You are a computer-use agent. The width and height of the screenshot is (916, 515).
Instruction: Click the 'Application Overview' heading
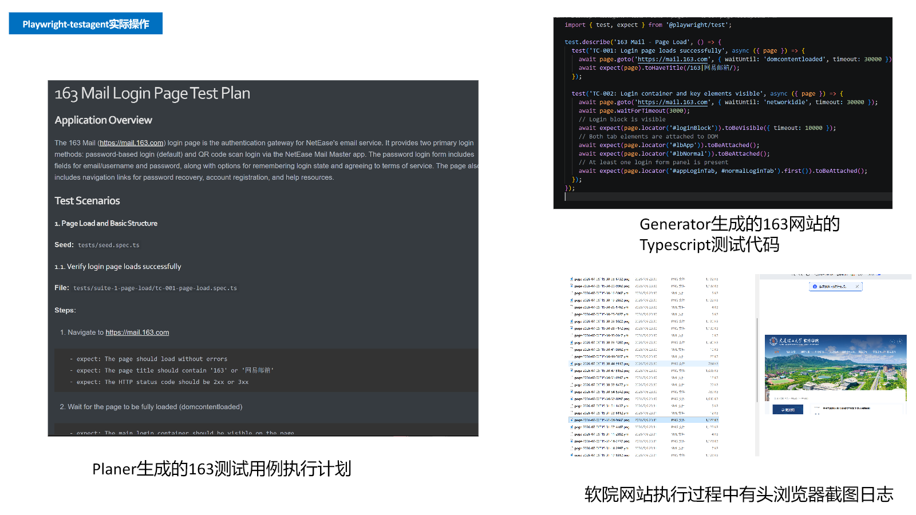coord(104,120)
